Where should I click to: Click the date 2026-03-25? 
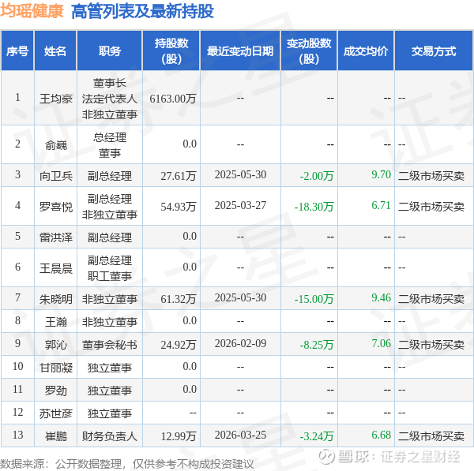pos(240,435)
